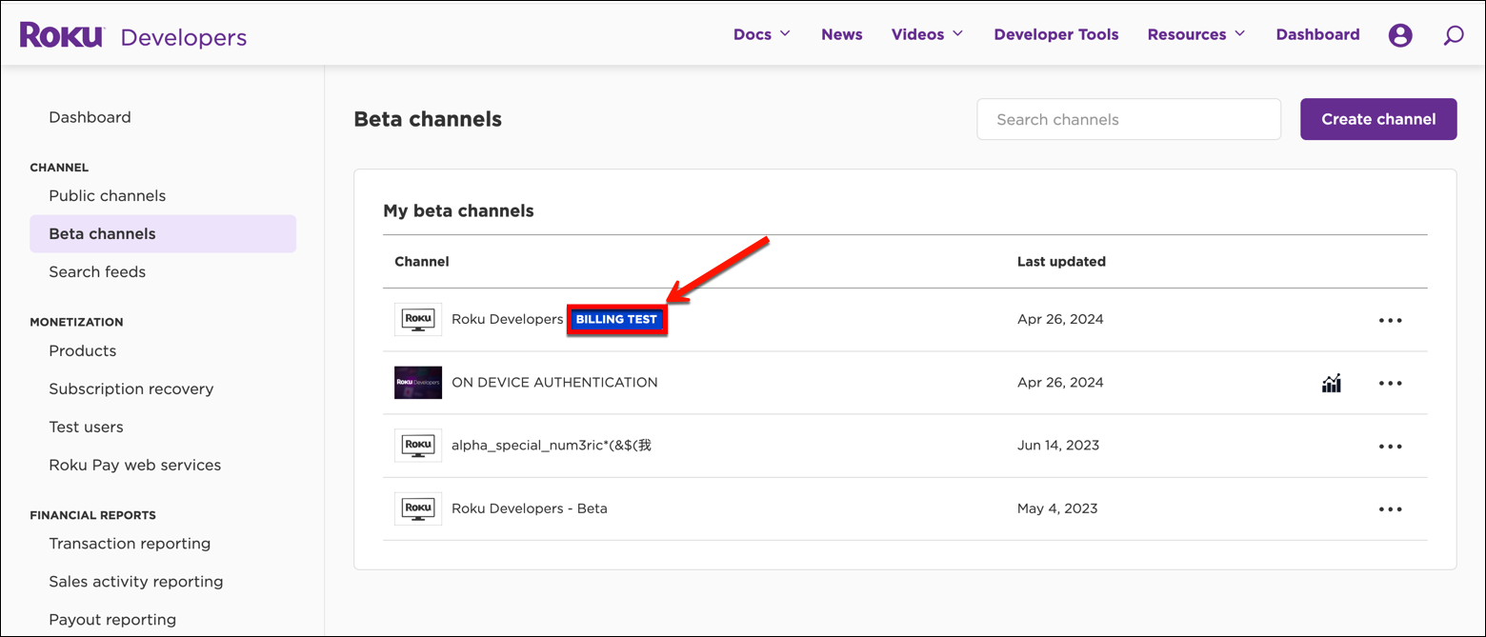Screen dimensions: 1486x637
Task: Open analytics for ON DEVICE AUTHENTICATION channel
Action: (x=1331, y=383)
